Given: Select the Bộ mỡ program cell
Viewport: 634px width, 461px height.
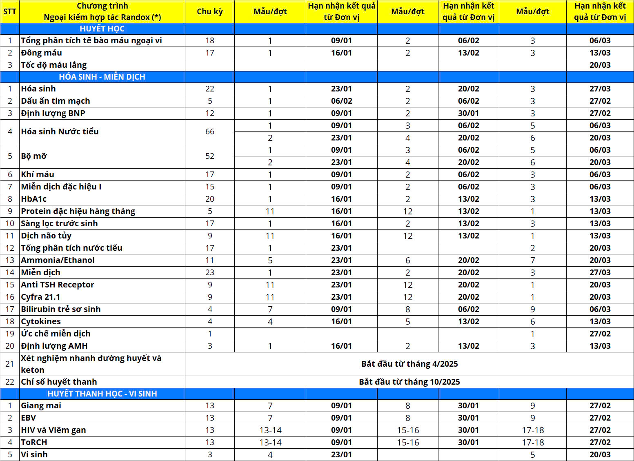Looking at the screenshot, I should [34, 156].
